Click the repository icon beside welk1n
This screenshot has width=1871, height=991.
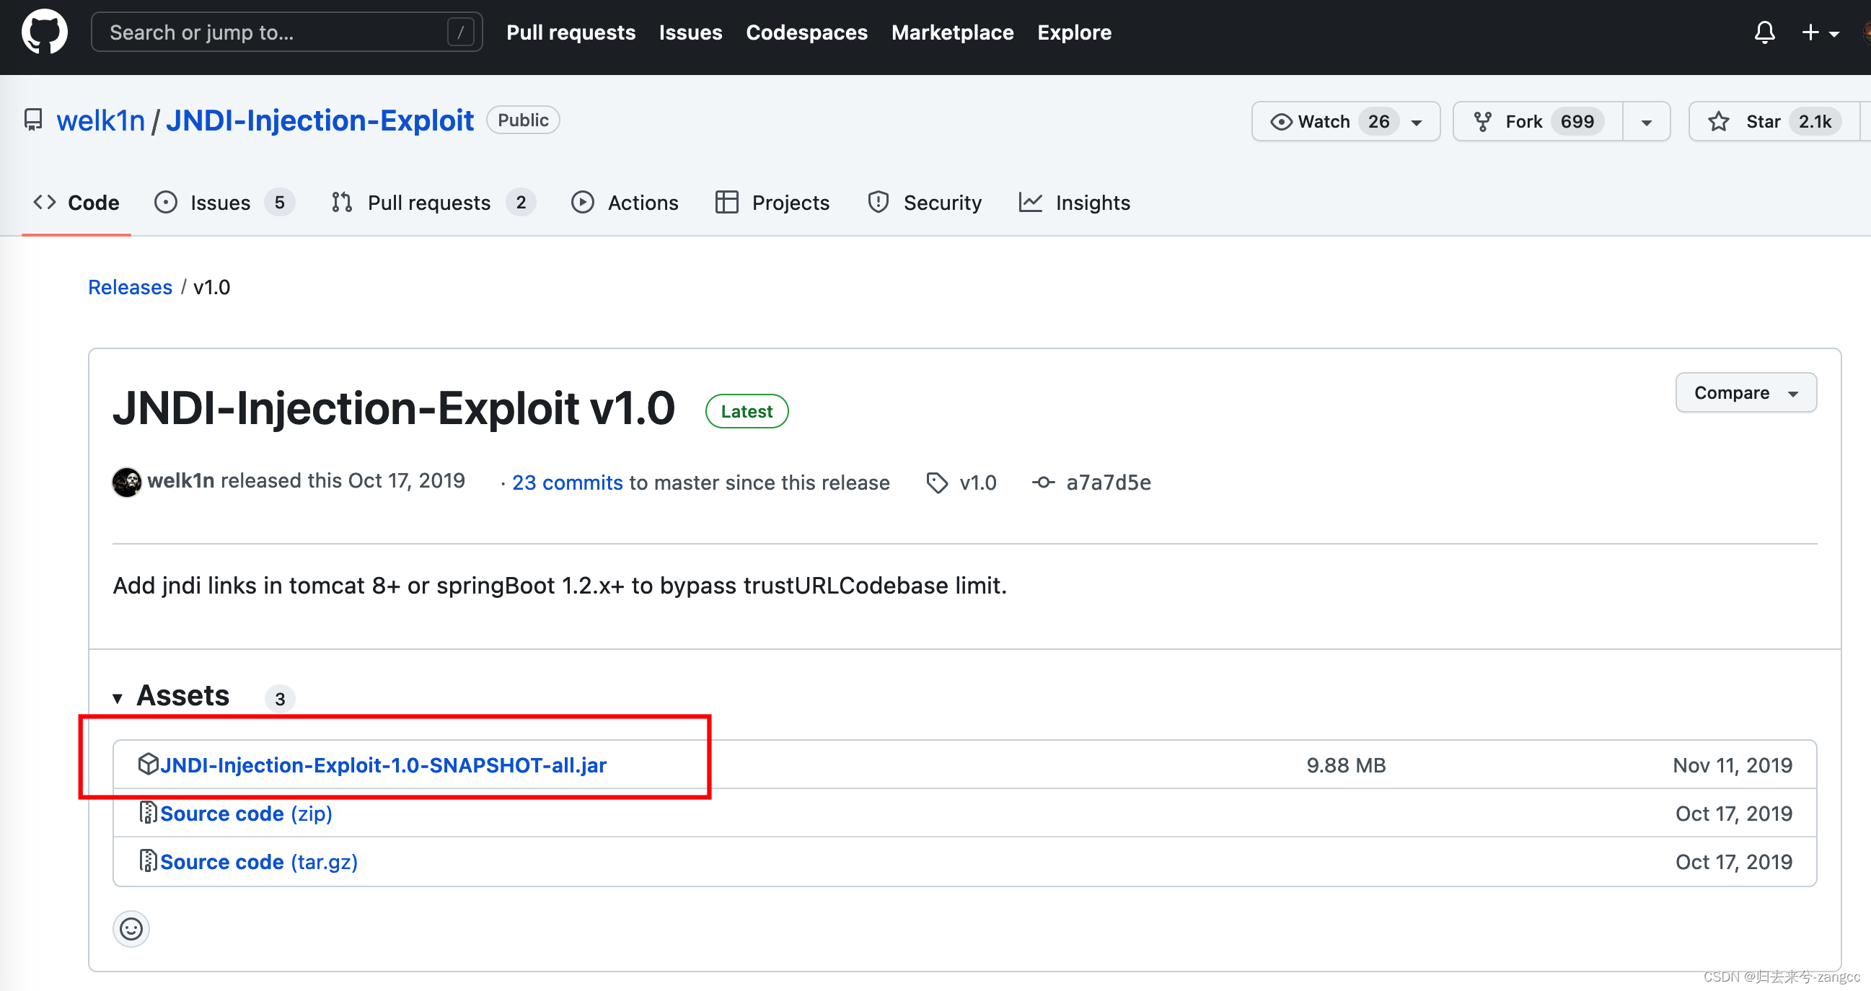pyautogui.click(x=33, y=120)
